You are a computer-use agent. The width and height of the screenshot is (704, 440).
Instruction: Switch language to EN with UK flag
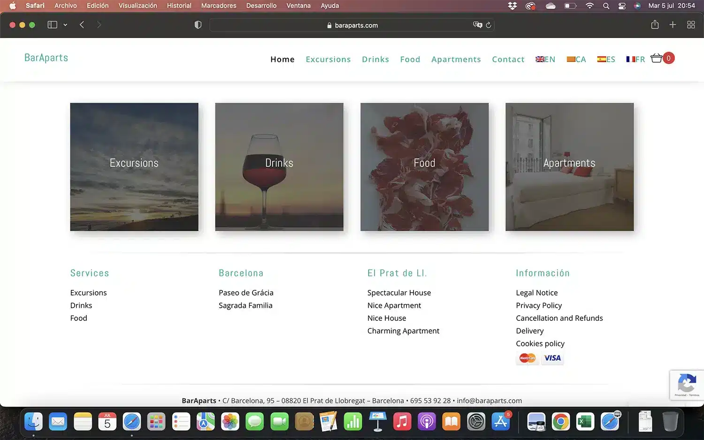click(545, 59)
